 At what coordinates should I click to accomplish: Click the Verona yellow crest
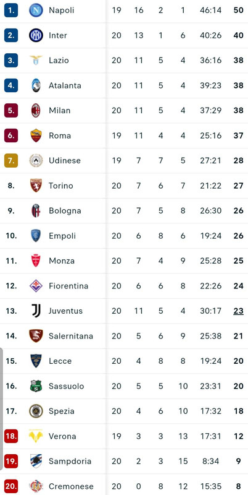[36, 436]
